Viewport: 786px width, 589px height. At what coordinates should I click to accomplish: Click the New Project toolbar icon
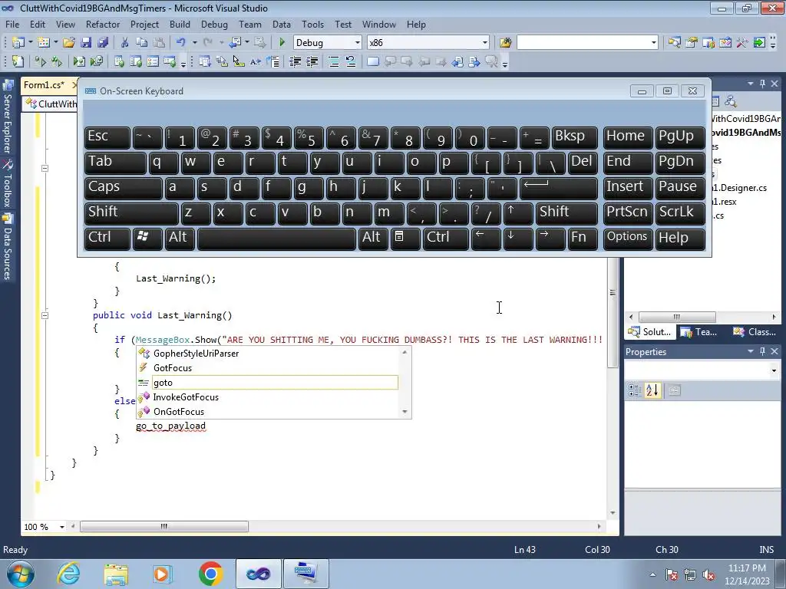[18, 43]
